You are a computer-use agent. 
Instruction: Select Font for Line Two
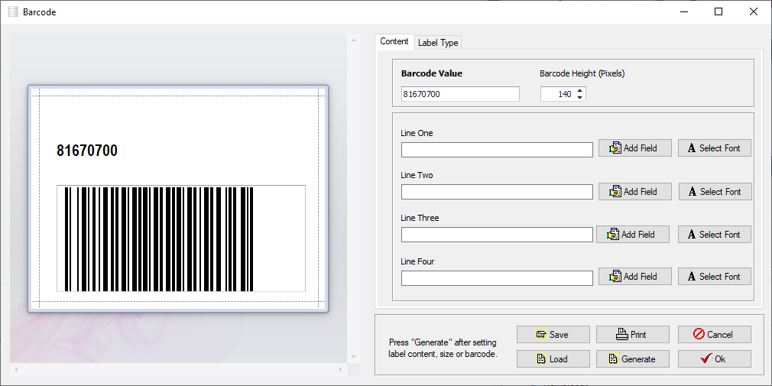tap(715, 192)
